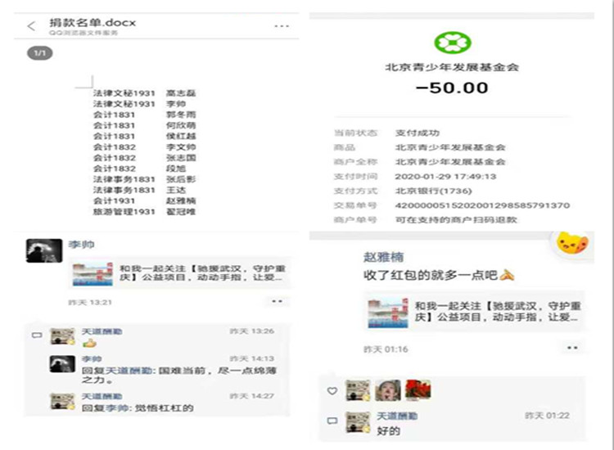Click the poster name 李帅 above the shared link
The image size is (614, 450).
click(81, 245)
